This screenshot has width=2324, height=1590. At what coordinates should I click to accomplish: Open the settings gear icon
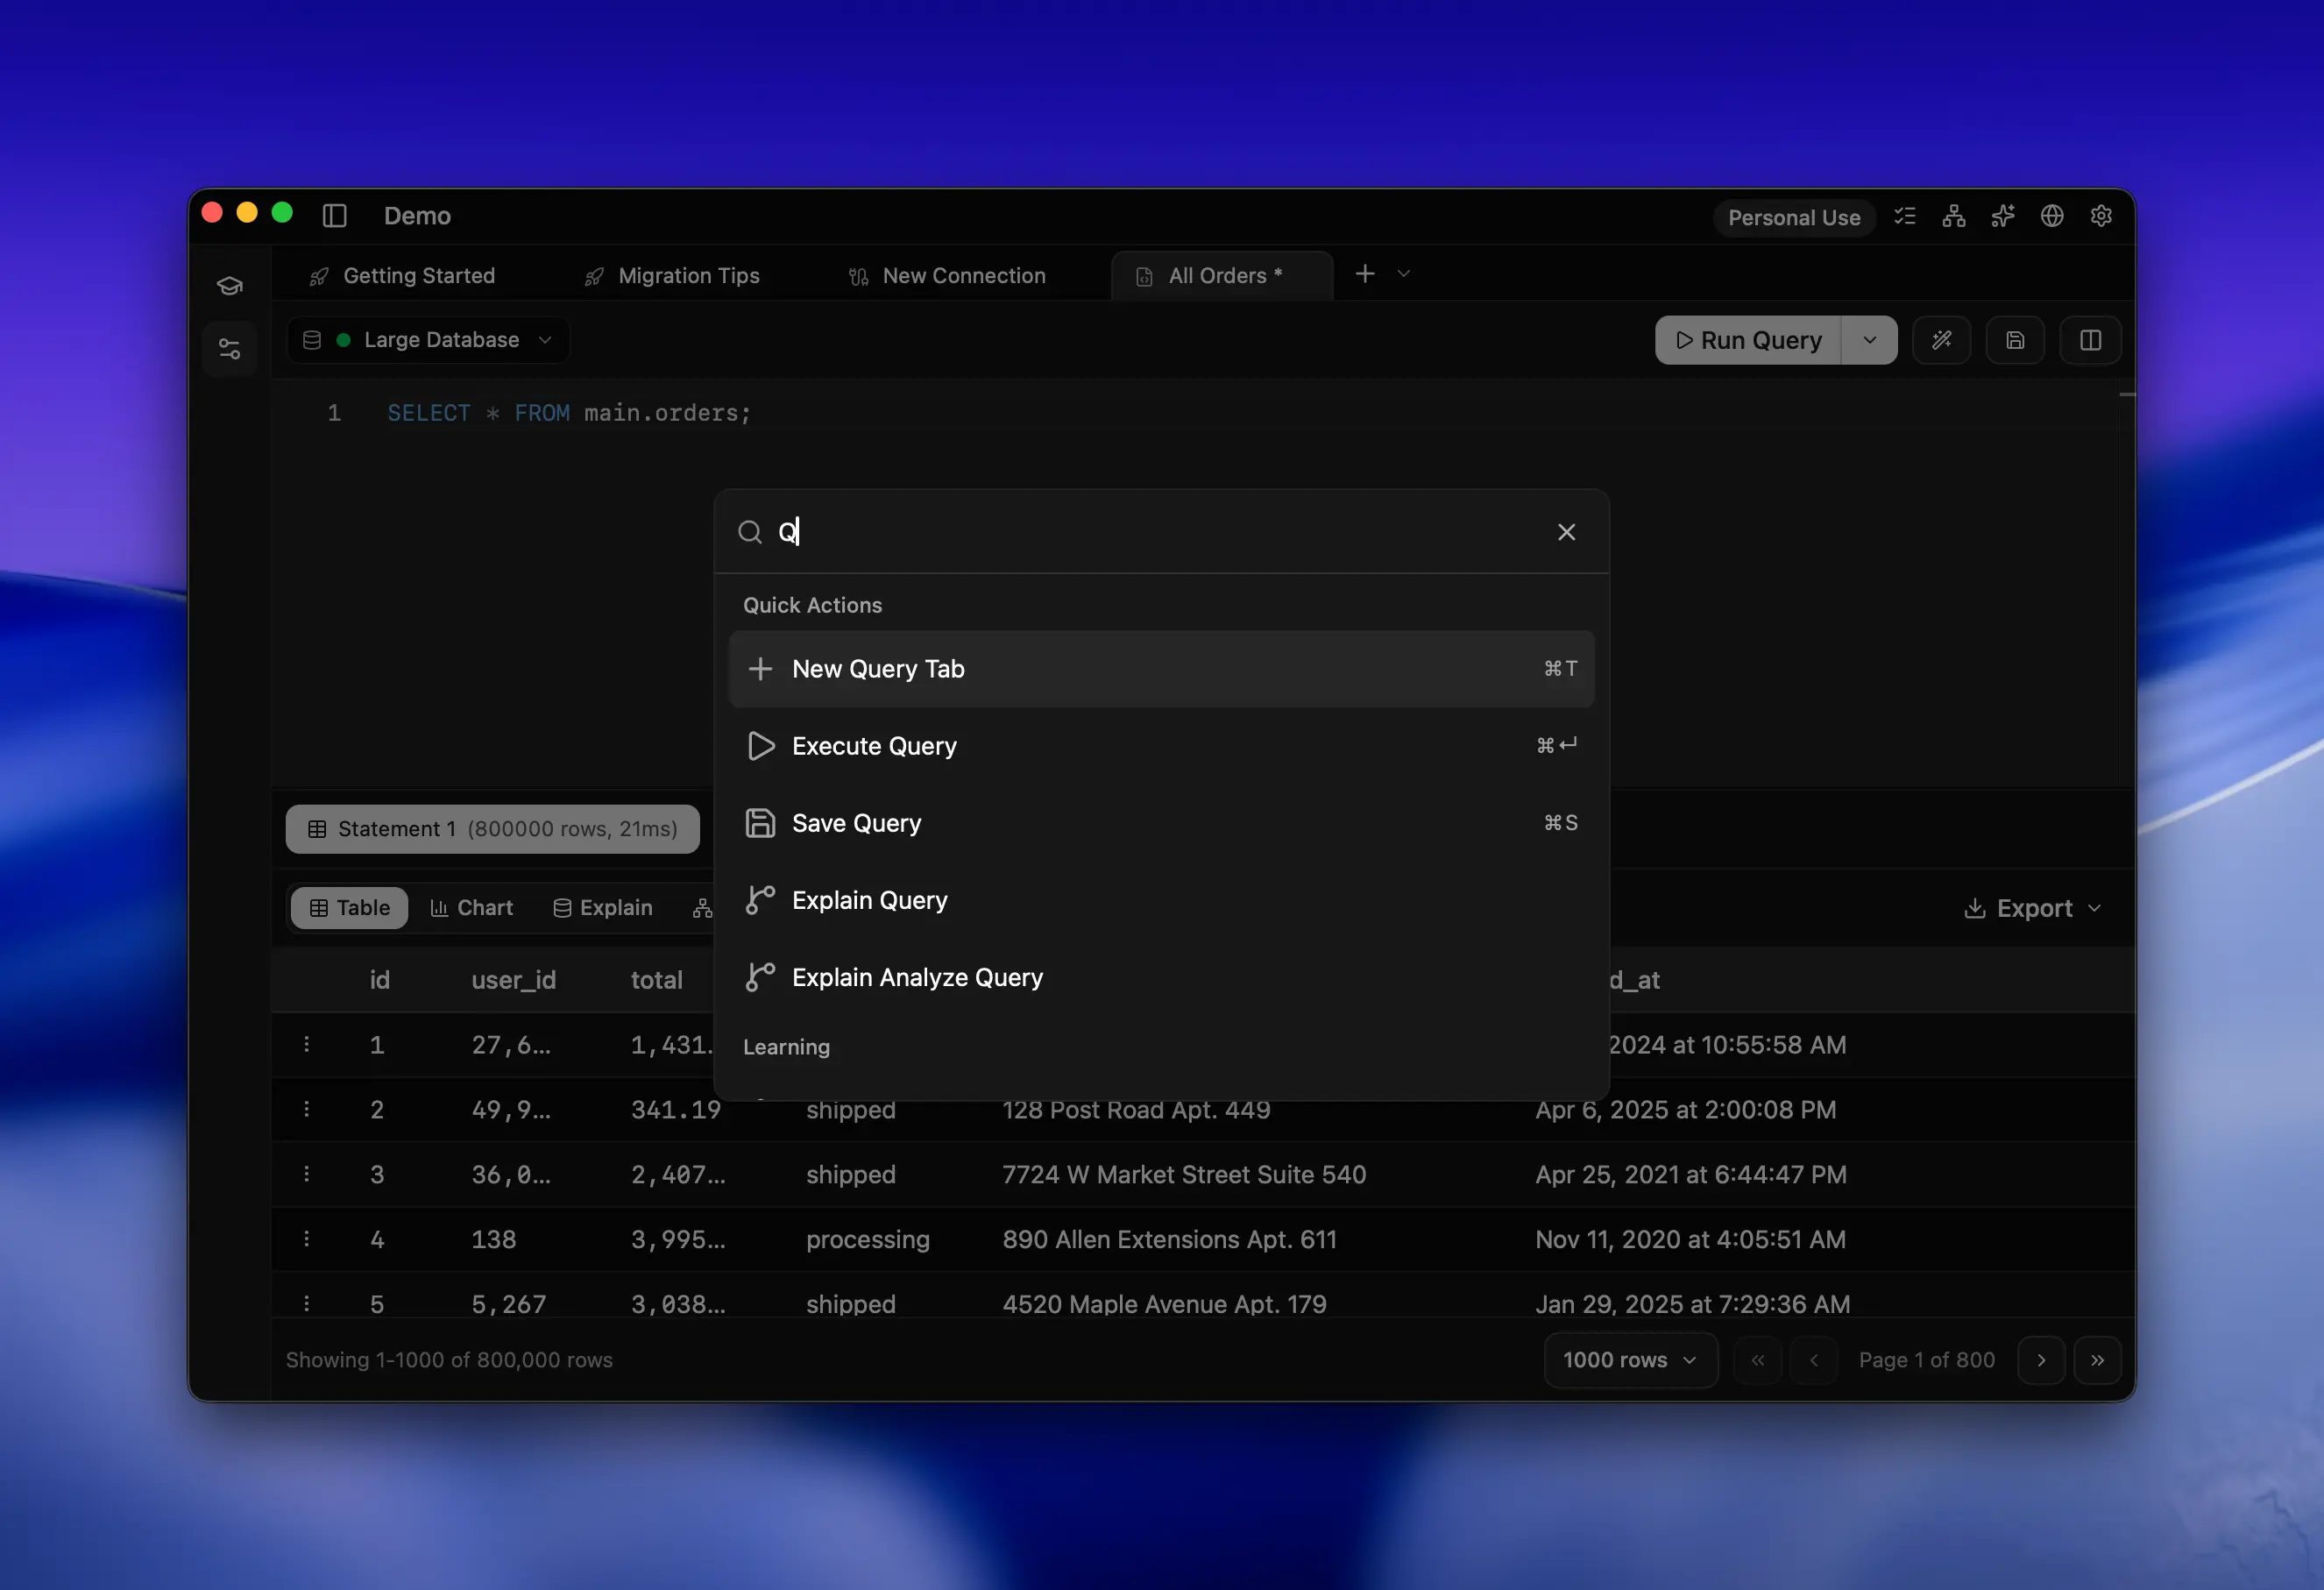(x=2101, y=216)
